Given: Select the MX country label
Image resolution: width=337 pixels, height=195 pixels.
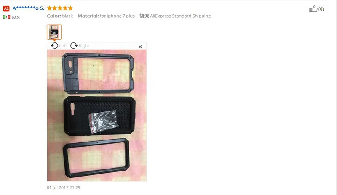Looking at the screenshot, I should click(x=16, y=18).
